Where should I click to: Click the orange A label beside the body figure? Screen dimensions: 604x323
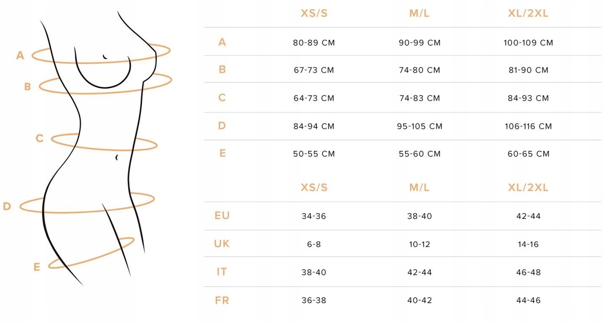[20, 55]
